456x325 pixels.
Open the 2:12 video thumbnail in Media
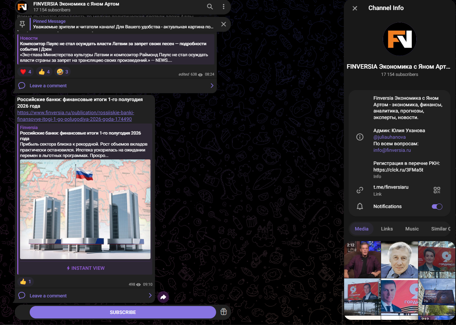(x=362, y=259)
